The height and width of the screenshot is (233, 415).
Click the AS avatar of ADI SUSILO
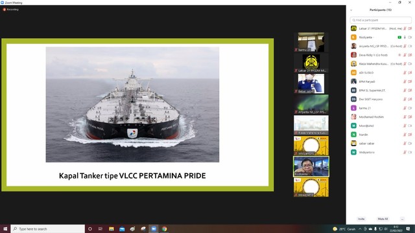pyautogui.click(x=353, y=72)
